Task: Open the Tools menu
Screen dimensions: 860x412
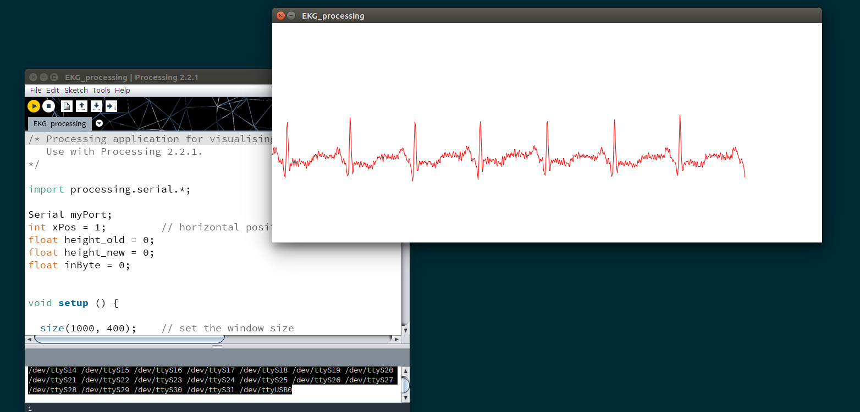Action: 101,91
